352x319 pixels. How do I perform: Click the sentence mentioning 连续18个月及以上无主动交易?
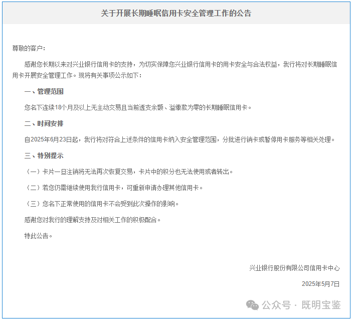[x=138, y=107]
